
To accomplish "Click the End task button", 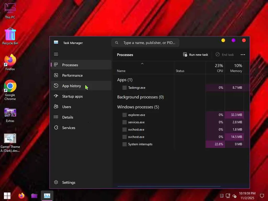I will pos(225,55).
